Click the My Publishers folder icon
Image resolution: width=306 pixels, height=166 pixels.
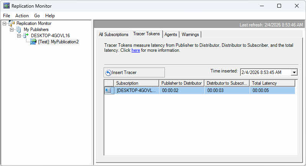tap(19, 30)
